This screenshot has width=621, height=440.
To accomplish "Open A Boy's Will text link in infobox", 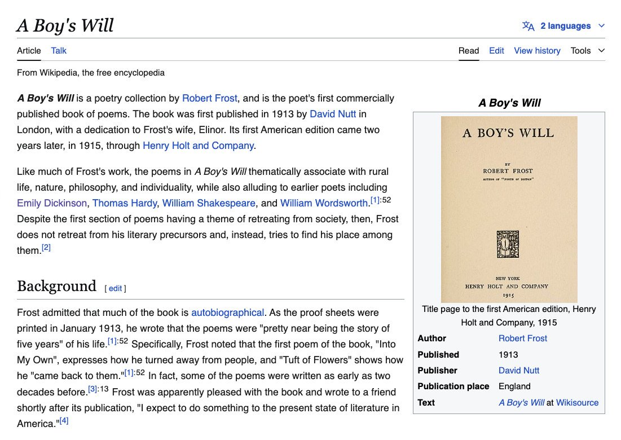I will (x=522, y=402).
